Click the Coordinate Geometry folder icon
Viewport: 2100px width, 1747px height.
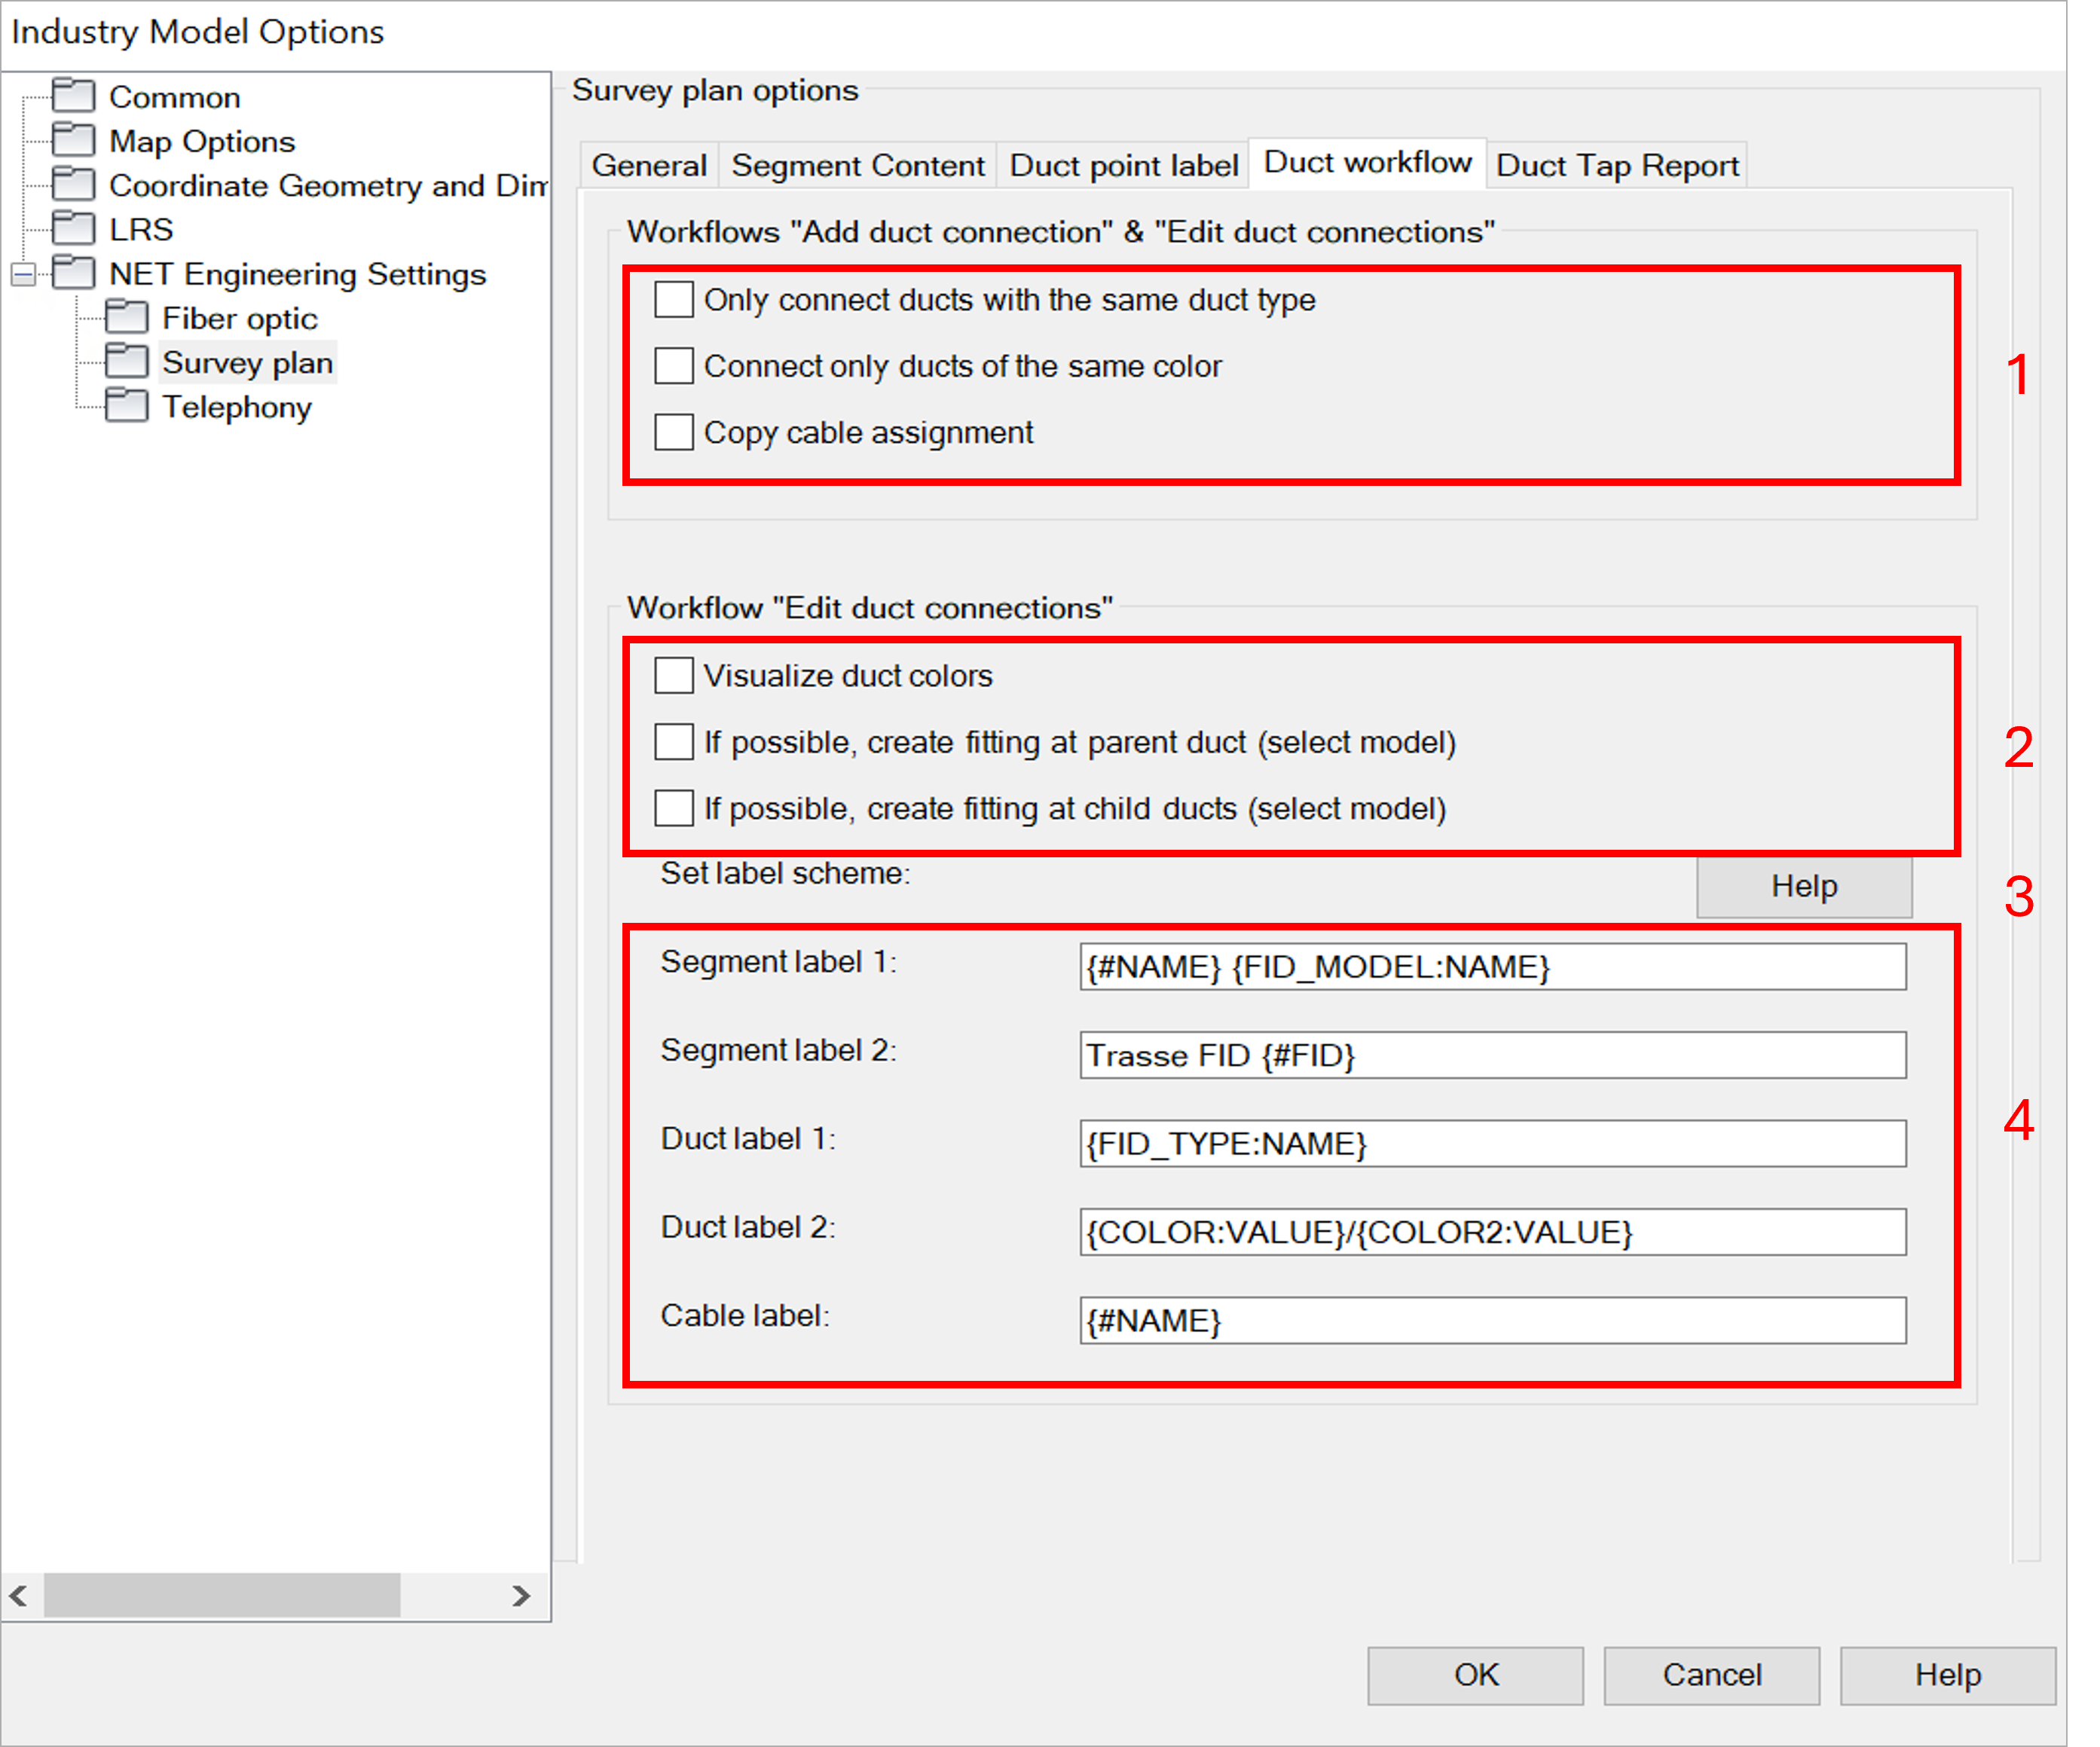point(73,184)
